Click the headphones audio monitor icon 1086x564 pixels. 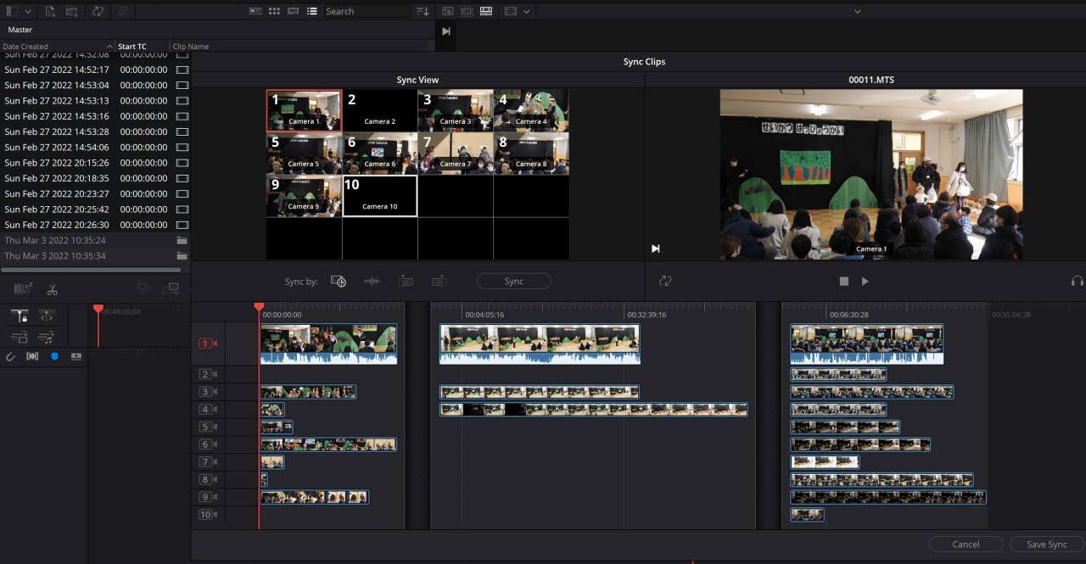1077,281
